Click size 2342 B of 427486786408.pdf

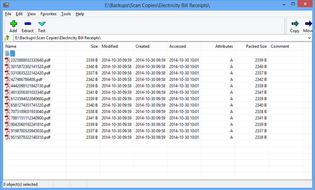click(92, 79)
